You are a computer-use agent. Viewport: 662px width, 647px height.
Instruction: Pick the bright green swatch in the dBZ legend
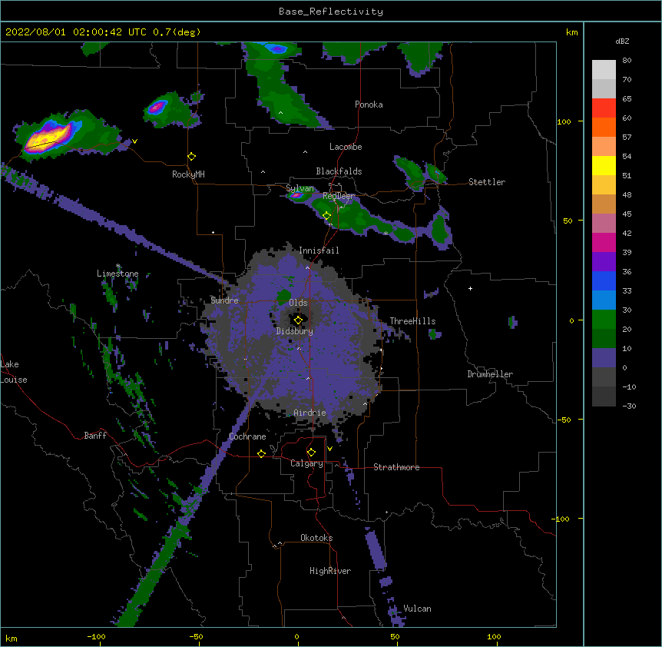[604, 320]
